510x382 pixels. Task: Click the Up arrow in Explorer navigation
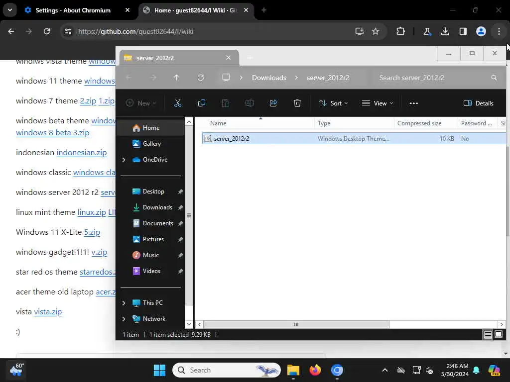click(177, 78)
